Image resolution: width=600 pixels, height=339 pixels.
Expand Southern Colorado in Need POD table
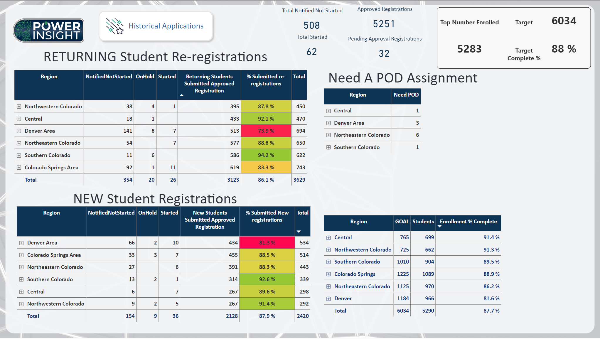tap(328, 147)
